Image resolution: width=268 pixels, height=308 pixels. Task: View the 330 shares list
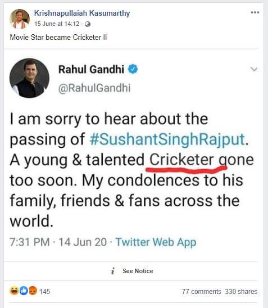241,292
